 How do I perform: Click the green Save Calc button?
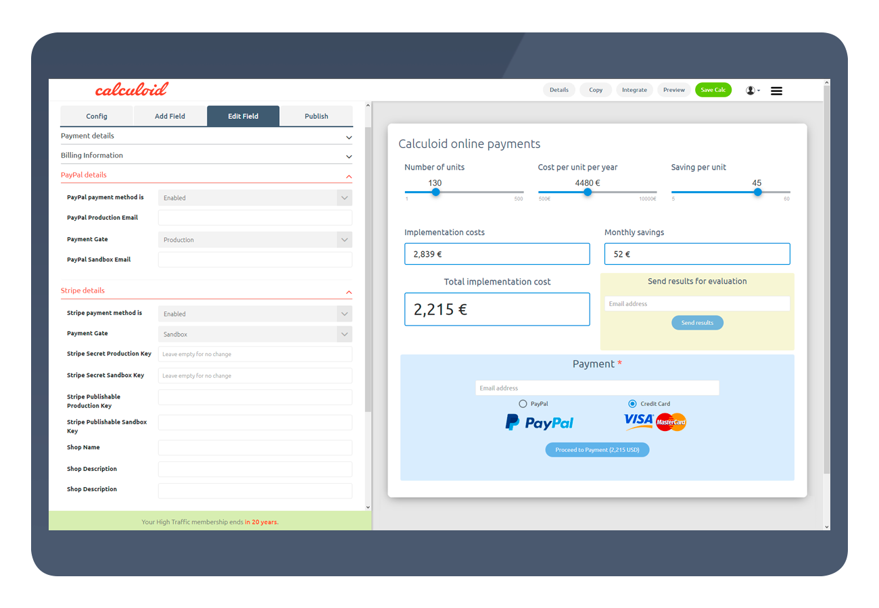pos(713,90)
